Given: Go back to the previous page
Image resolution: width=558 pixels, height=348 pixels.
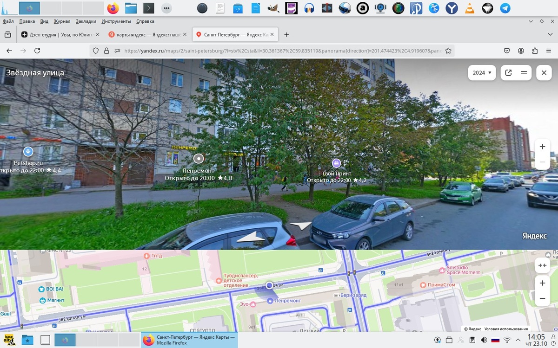Looking at the screenshot, I should coord(9,51).
